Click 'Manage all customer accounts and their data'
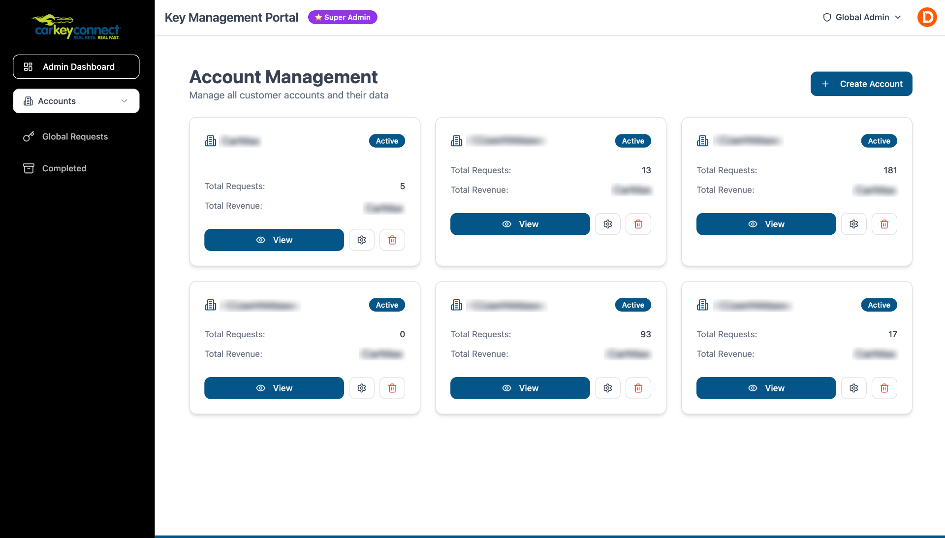 (x=289, y=95)
